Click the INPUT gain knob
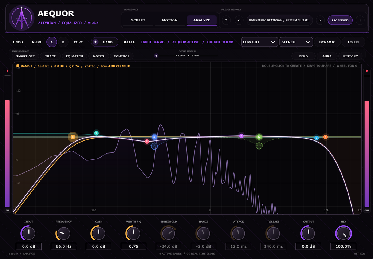373x259 pixels. coord(29,233)
